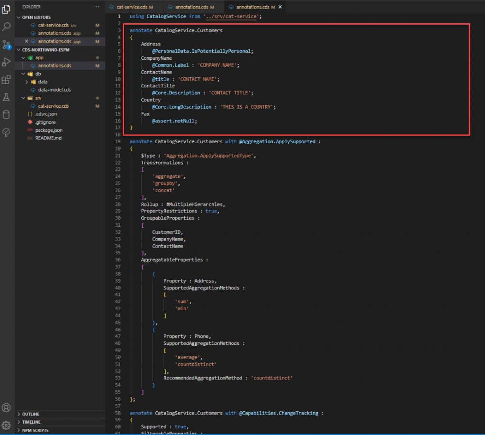Select the active annotations.cds tab
485x435 pixels.
[253, 7]
